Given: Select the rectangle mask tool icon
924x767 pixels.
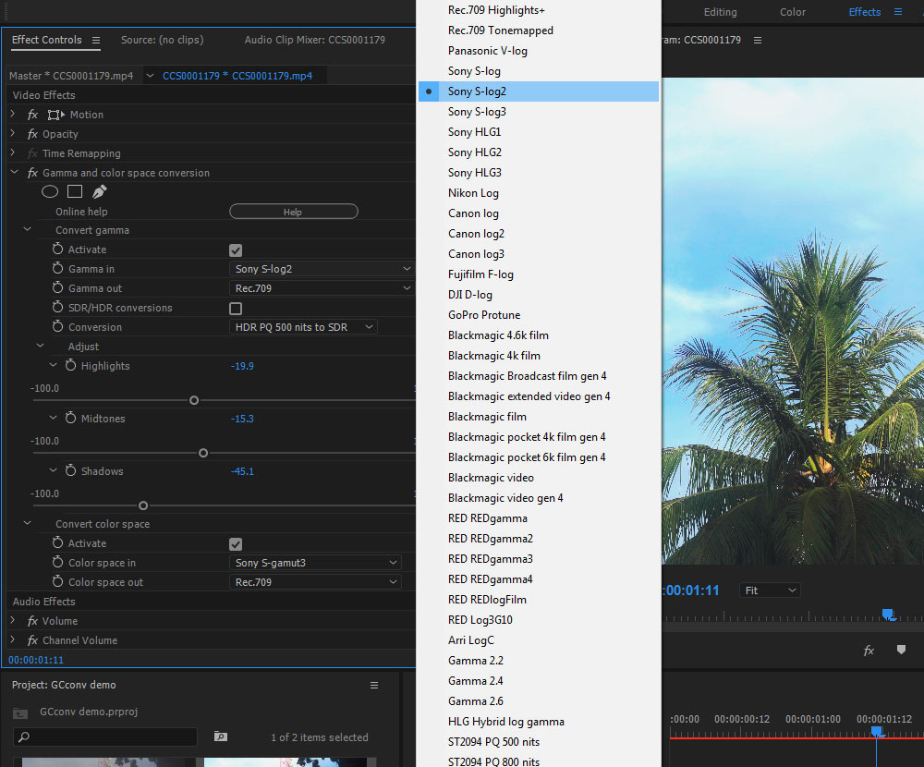Looking at the screenshot, I should (75, 191).
